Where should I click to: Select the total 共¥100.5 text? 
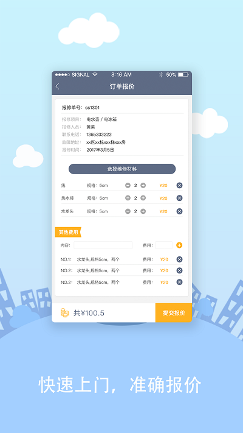tap(89, 313)
